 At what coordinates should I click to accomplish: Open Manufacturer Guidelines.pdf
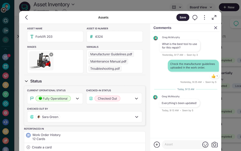pyautogui.click(x=111, y=54)
